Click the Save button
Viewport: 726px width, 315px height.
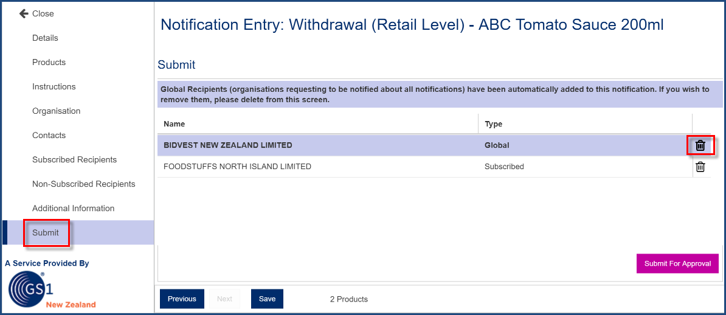pos(267,299)
